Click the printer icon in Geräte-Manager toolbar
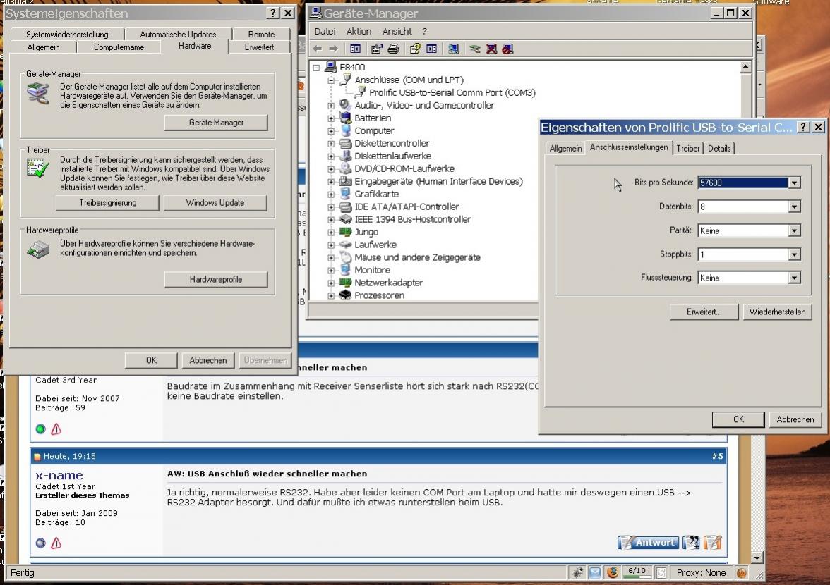The height and width of the screenshot is (585, 830). pos(393,49)
